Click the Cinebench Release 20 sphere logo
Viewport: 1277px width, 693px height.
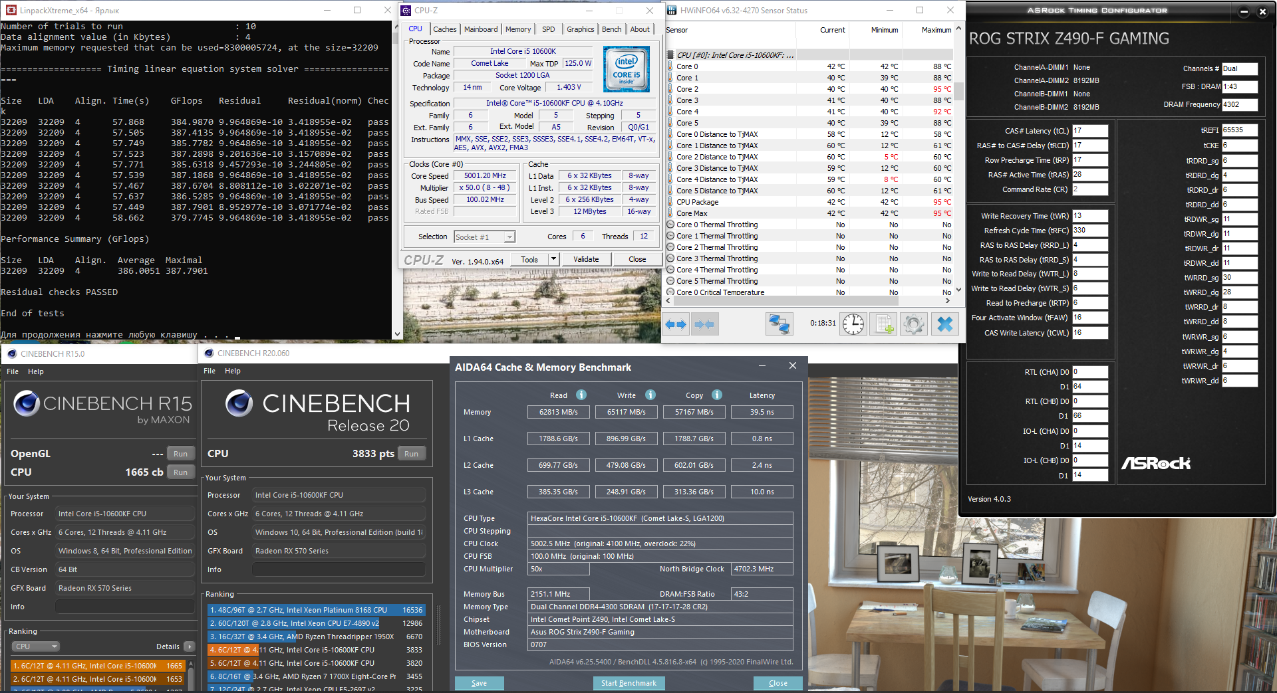click(239, 403)
